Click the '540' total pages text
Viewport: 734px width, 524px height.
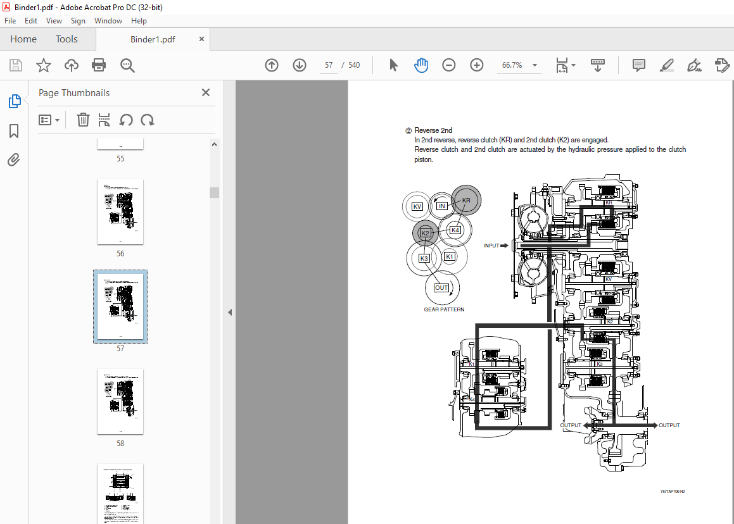point(354,65)
